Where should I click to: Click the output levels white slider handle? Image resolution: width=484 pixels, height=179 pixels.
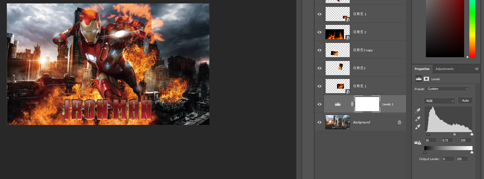pos(472,152)
